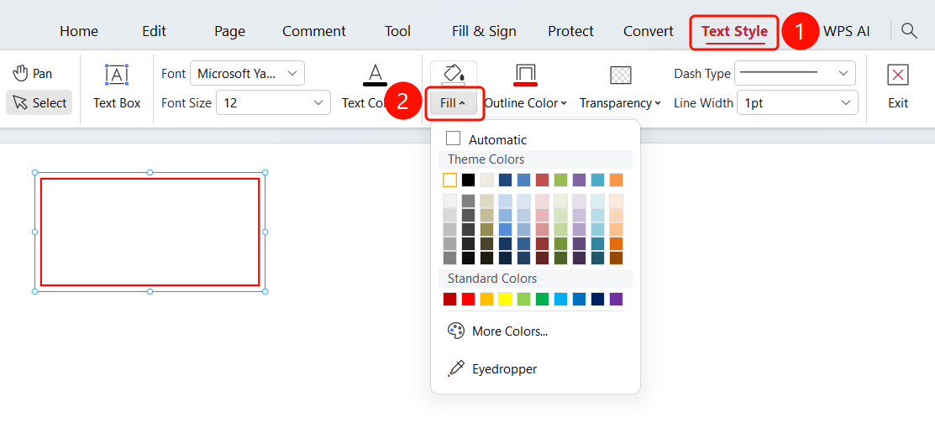Switch to the Protect tab
The width and height of the screenshot is (935, 433).
tap(570, 32)
